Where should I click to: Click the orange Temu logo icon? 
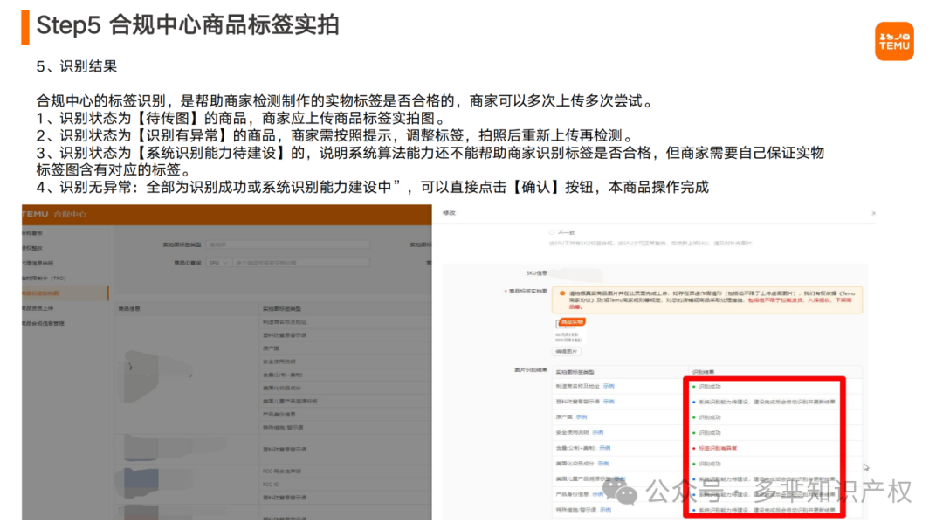pyautogui.click(x=894, y=42)
